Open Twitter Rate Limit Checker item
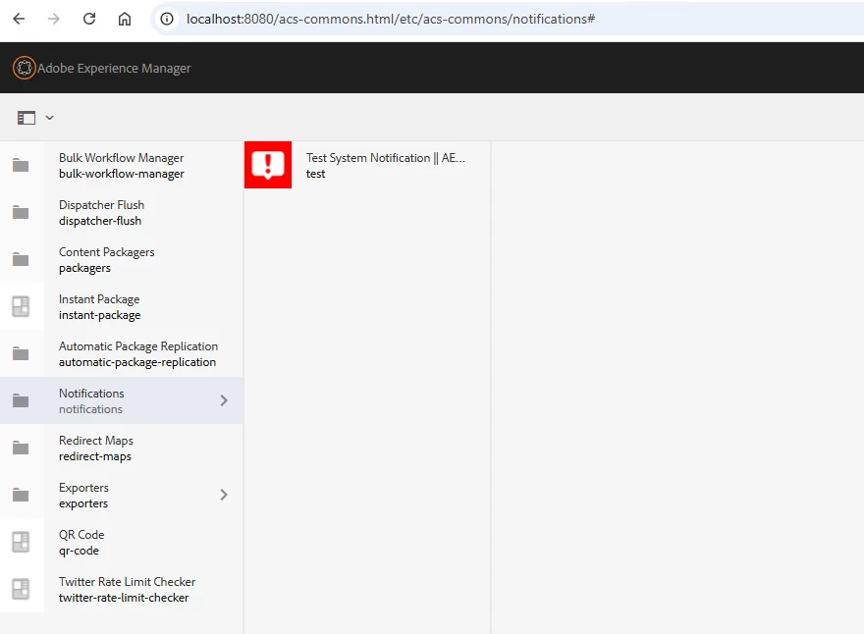Viewport: 864px width, 634px height. click(x=121, y=589)
